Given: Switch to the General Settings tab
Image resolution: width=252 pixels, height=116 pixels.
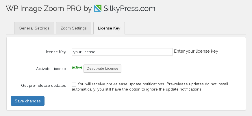Looking at the screenshot, I should pyautogui.click(x=34, y=28).
